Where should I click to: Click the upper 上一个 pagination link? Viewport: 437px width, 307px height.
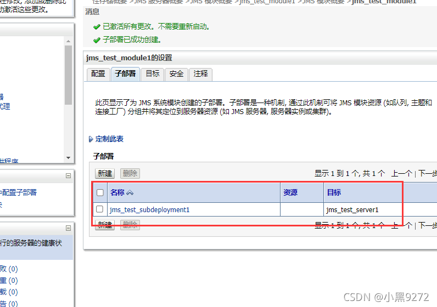coord(402,173)
